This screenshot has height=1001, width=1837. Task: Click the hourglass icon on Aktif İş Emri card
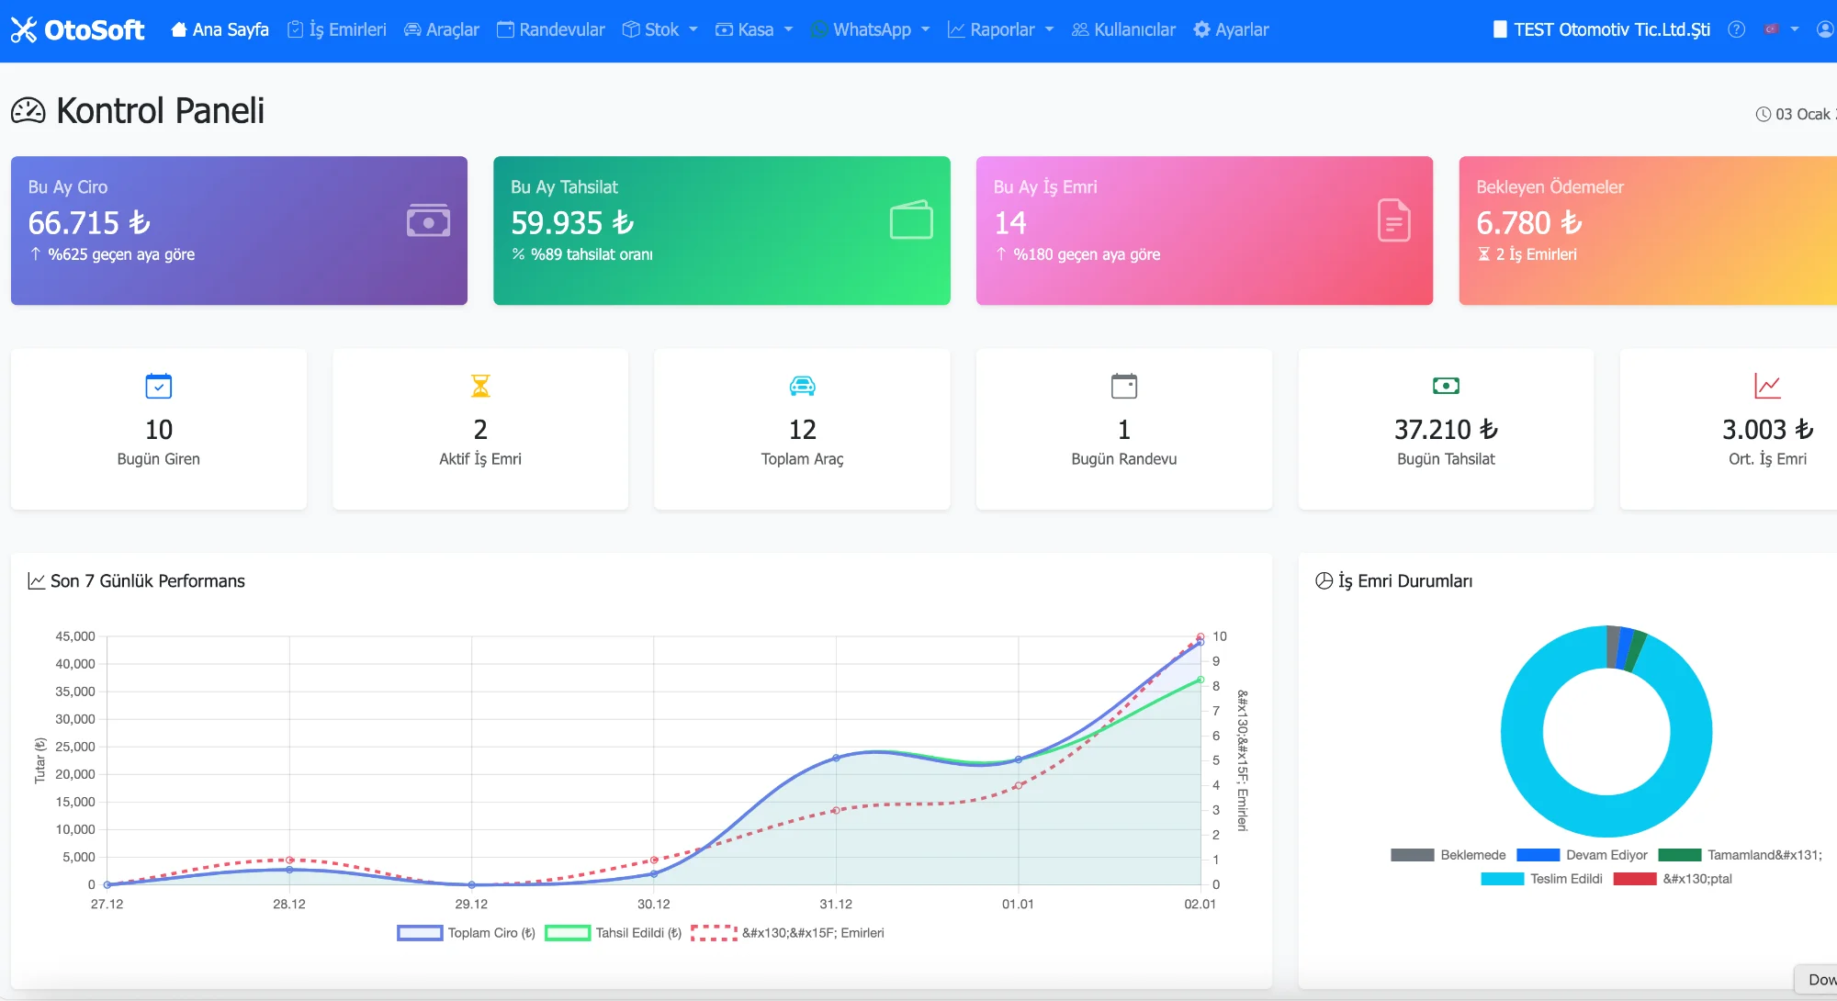479,386
